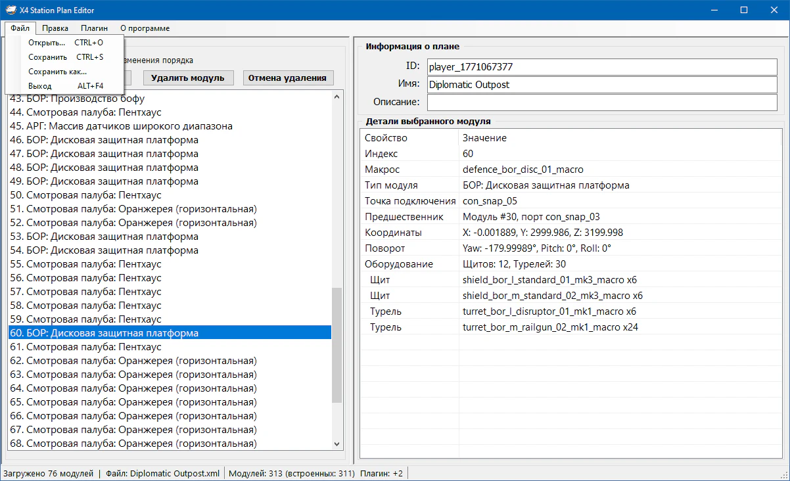The image size is (790, 481).
Task: Click into the plan ID field
Action: pos(601,67)
